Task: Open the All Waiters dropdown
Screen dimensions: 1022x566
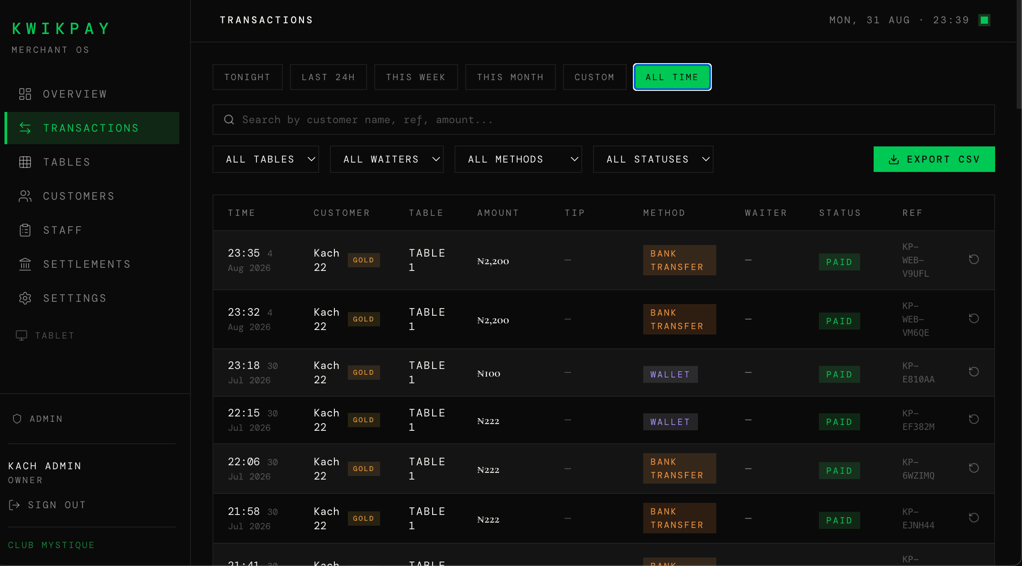Action: (x=386, y=159)
